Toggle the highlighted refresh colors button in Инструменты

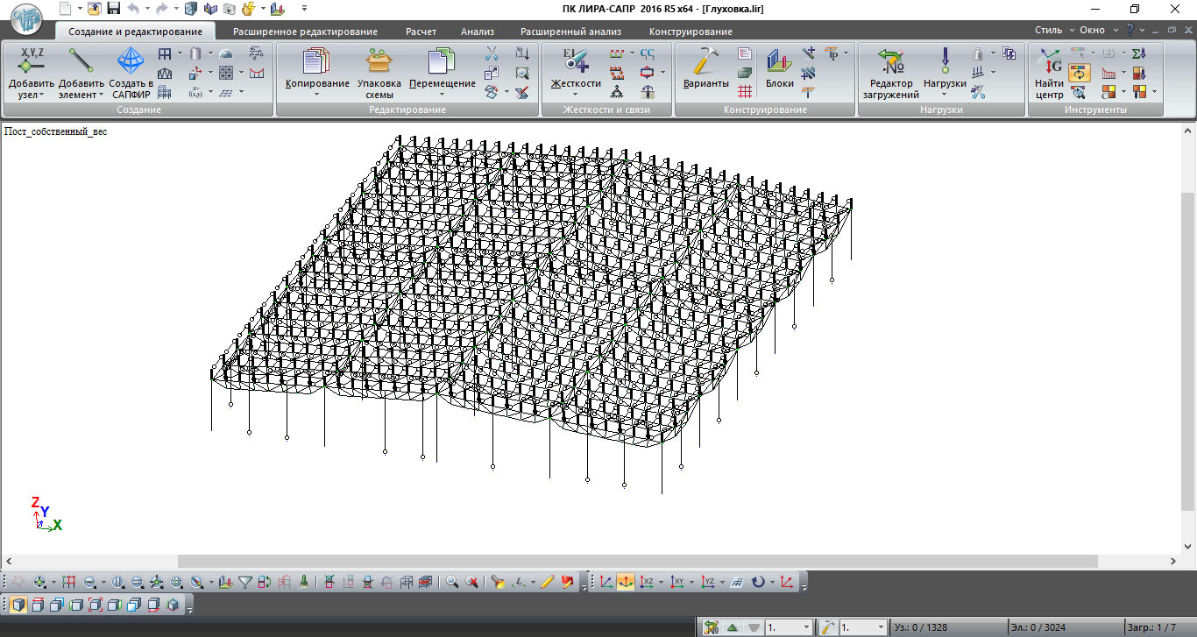[x=1079, y=73]
